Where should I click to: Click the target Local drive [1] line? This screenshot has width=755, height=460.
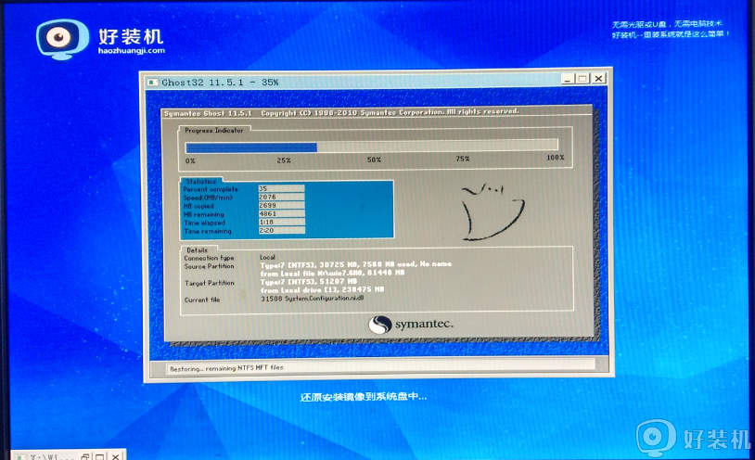(322, 289)
